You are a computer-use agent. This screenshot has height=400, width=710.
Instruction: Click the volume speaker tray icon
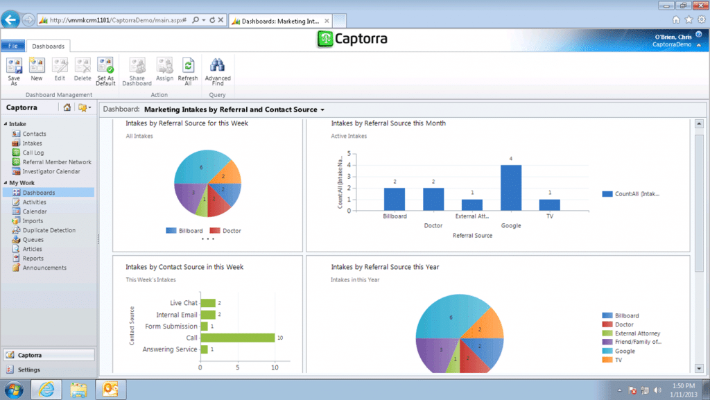pos(657,390)
